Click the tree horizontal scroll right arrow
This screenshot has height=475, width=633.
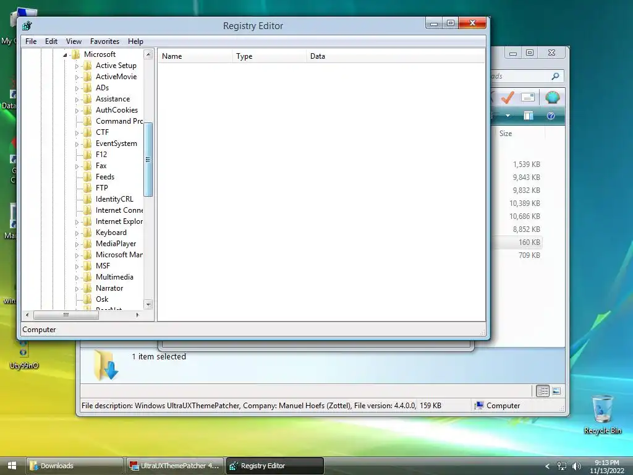pos(137,315)
